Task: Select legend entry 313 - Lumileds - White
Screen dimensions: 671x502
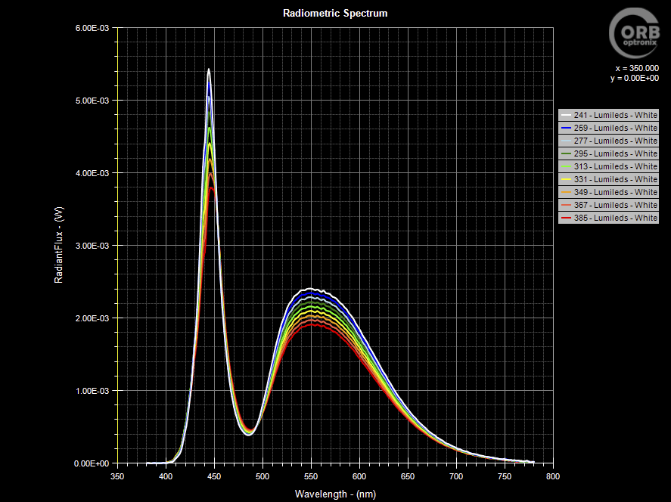Action: (x=608, y=166)
